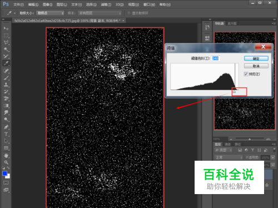
Task: Select the Zoom tool
Action: tap(6, 162)
